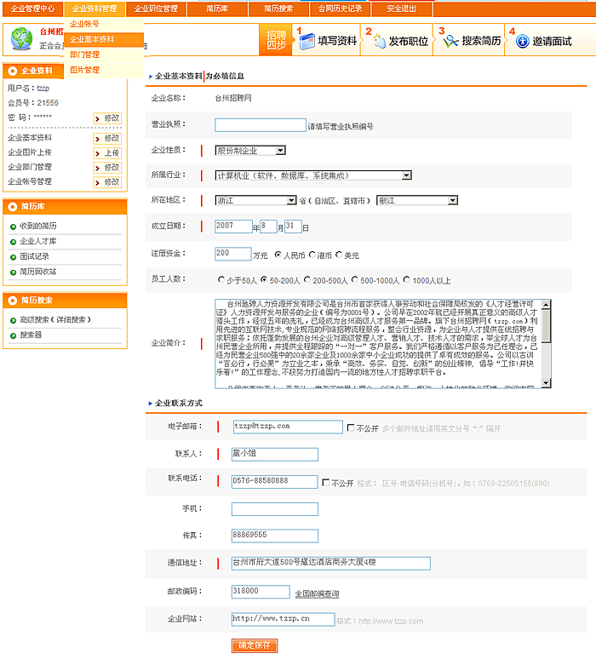Click the green bullet beside 搜索器
Viewport: 596px width, 665px height.
click(x=13, y=335)
